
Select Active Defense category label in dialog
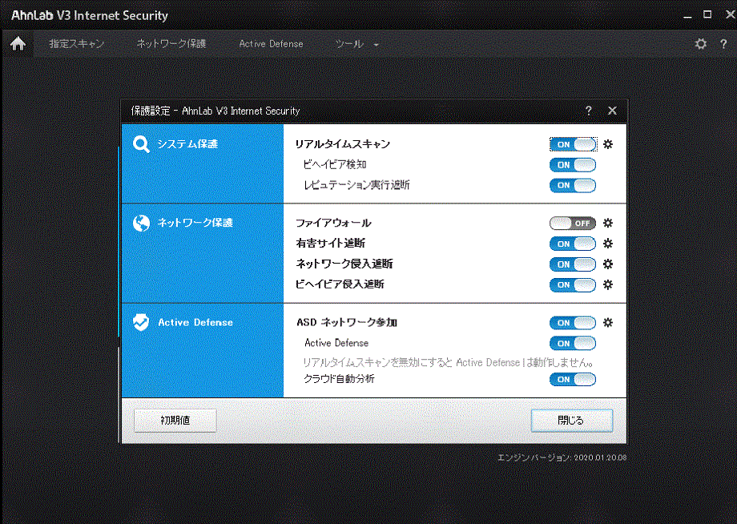coord(195,322)
